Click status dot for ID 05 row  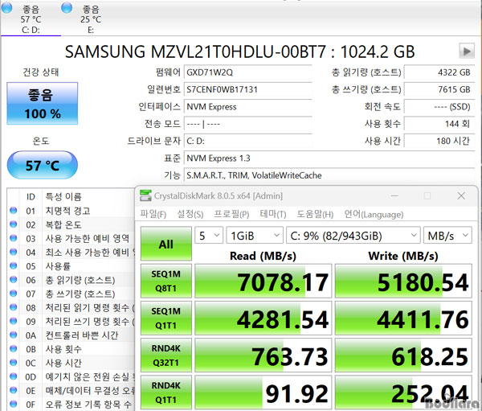click(x=13, y=266)
